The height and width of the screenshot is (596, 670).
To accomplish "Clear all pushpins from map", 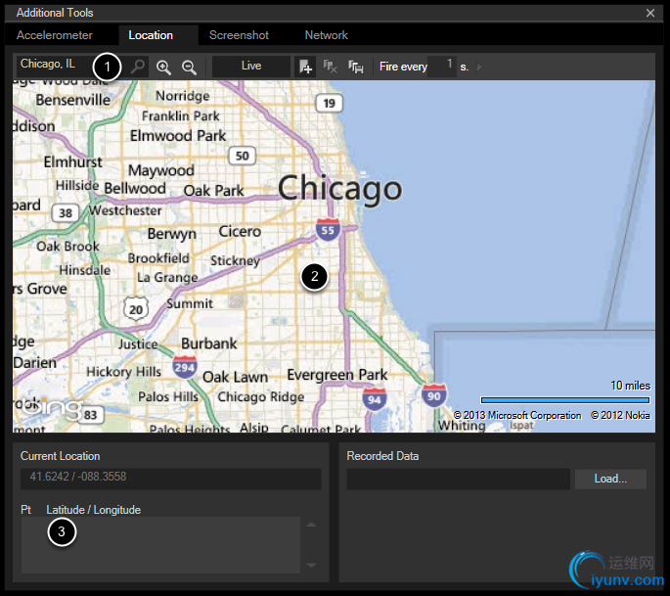I will (x=331, y=67).
